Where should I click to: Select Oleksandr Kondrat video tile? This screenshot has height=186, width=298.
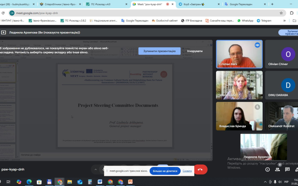282,116
